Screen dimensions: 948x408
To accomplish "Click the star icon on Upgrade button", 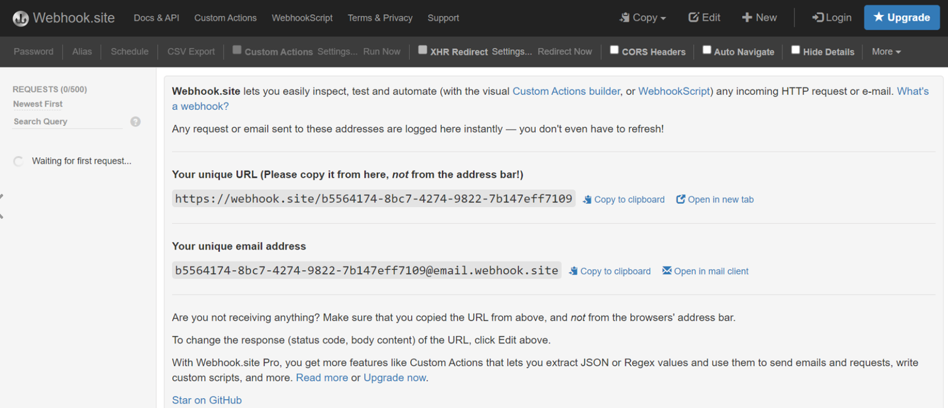I will pyautogui.click(x=879, y=17).
